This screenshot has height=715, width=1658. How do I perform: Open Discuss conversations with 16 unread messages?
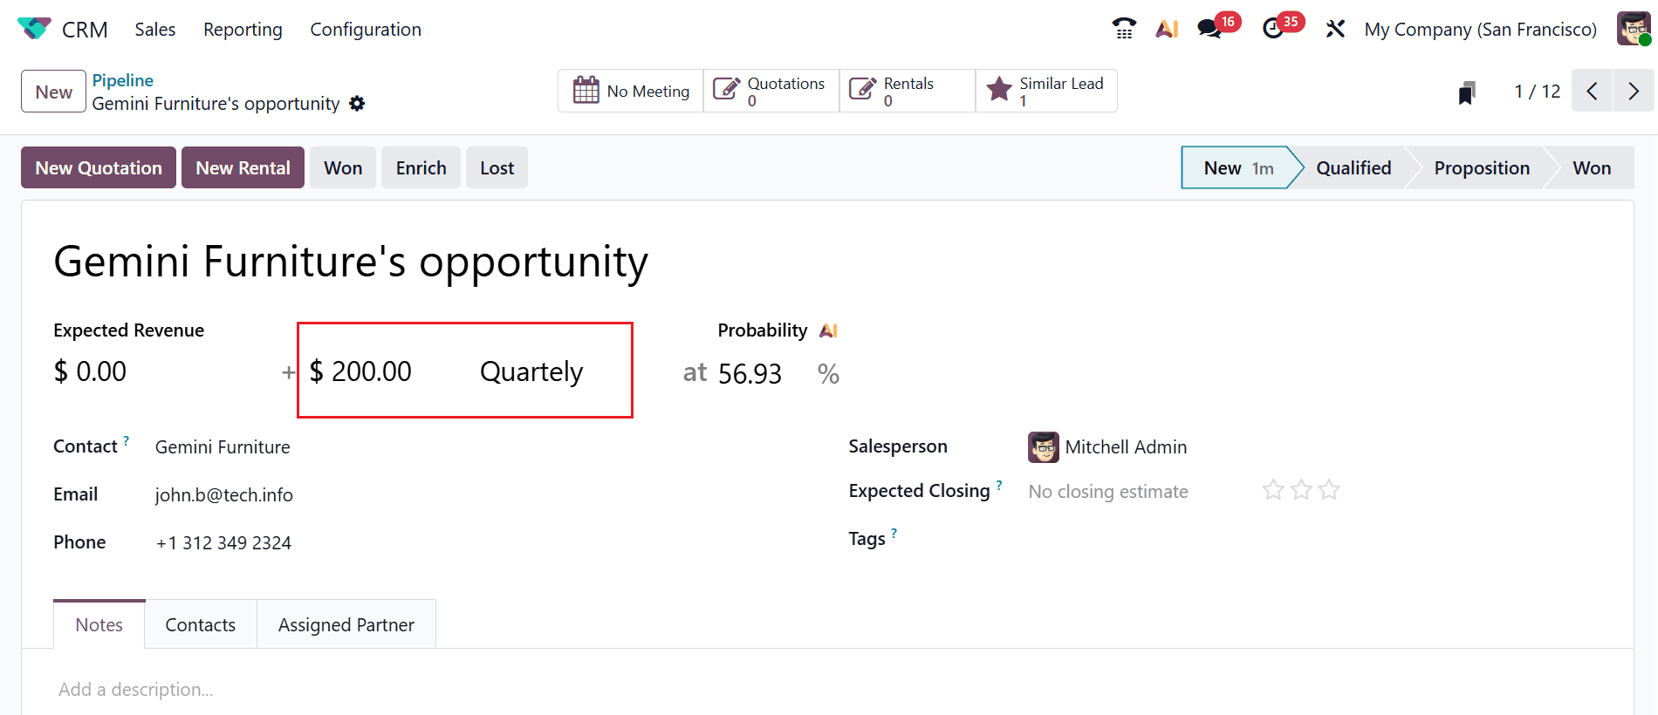[1210, 28]
